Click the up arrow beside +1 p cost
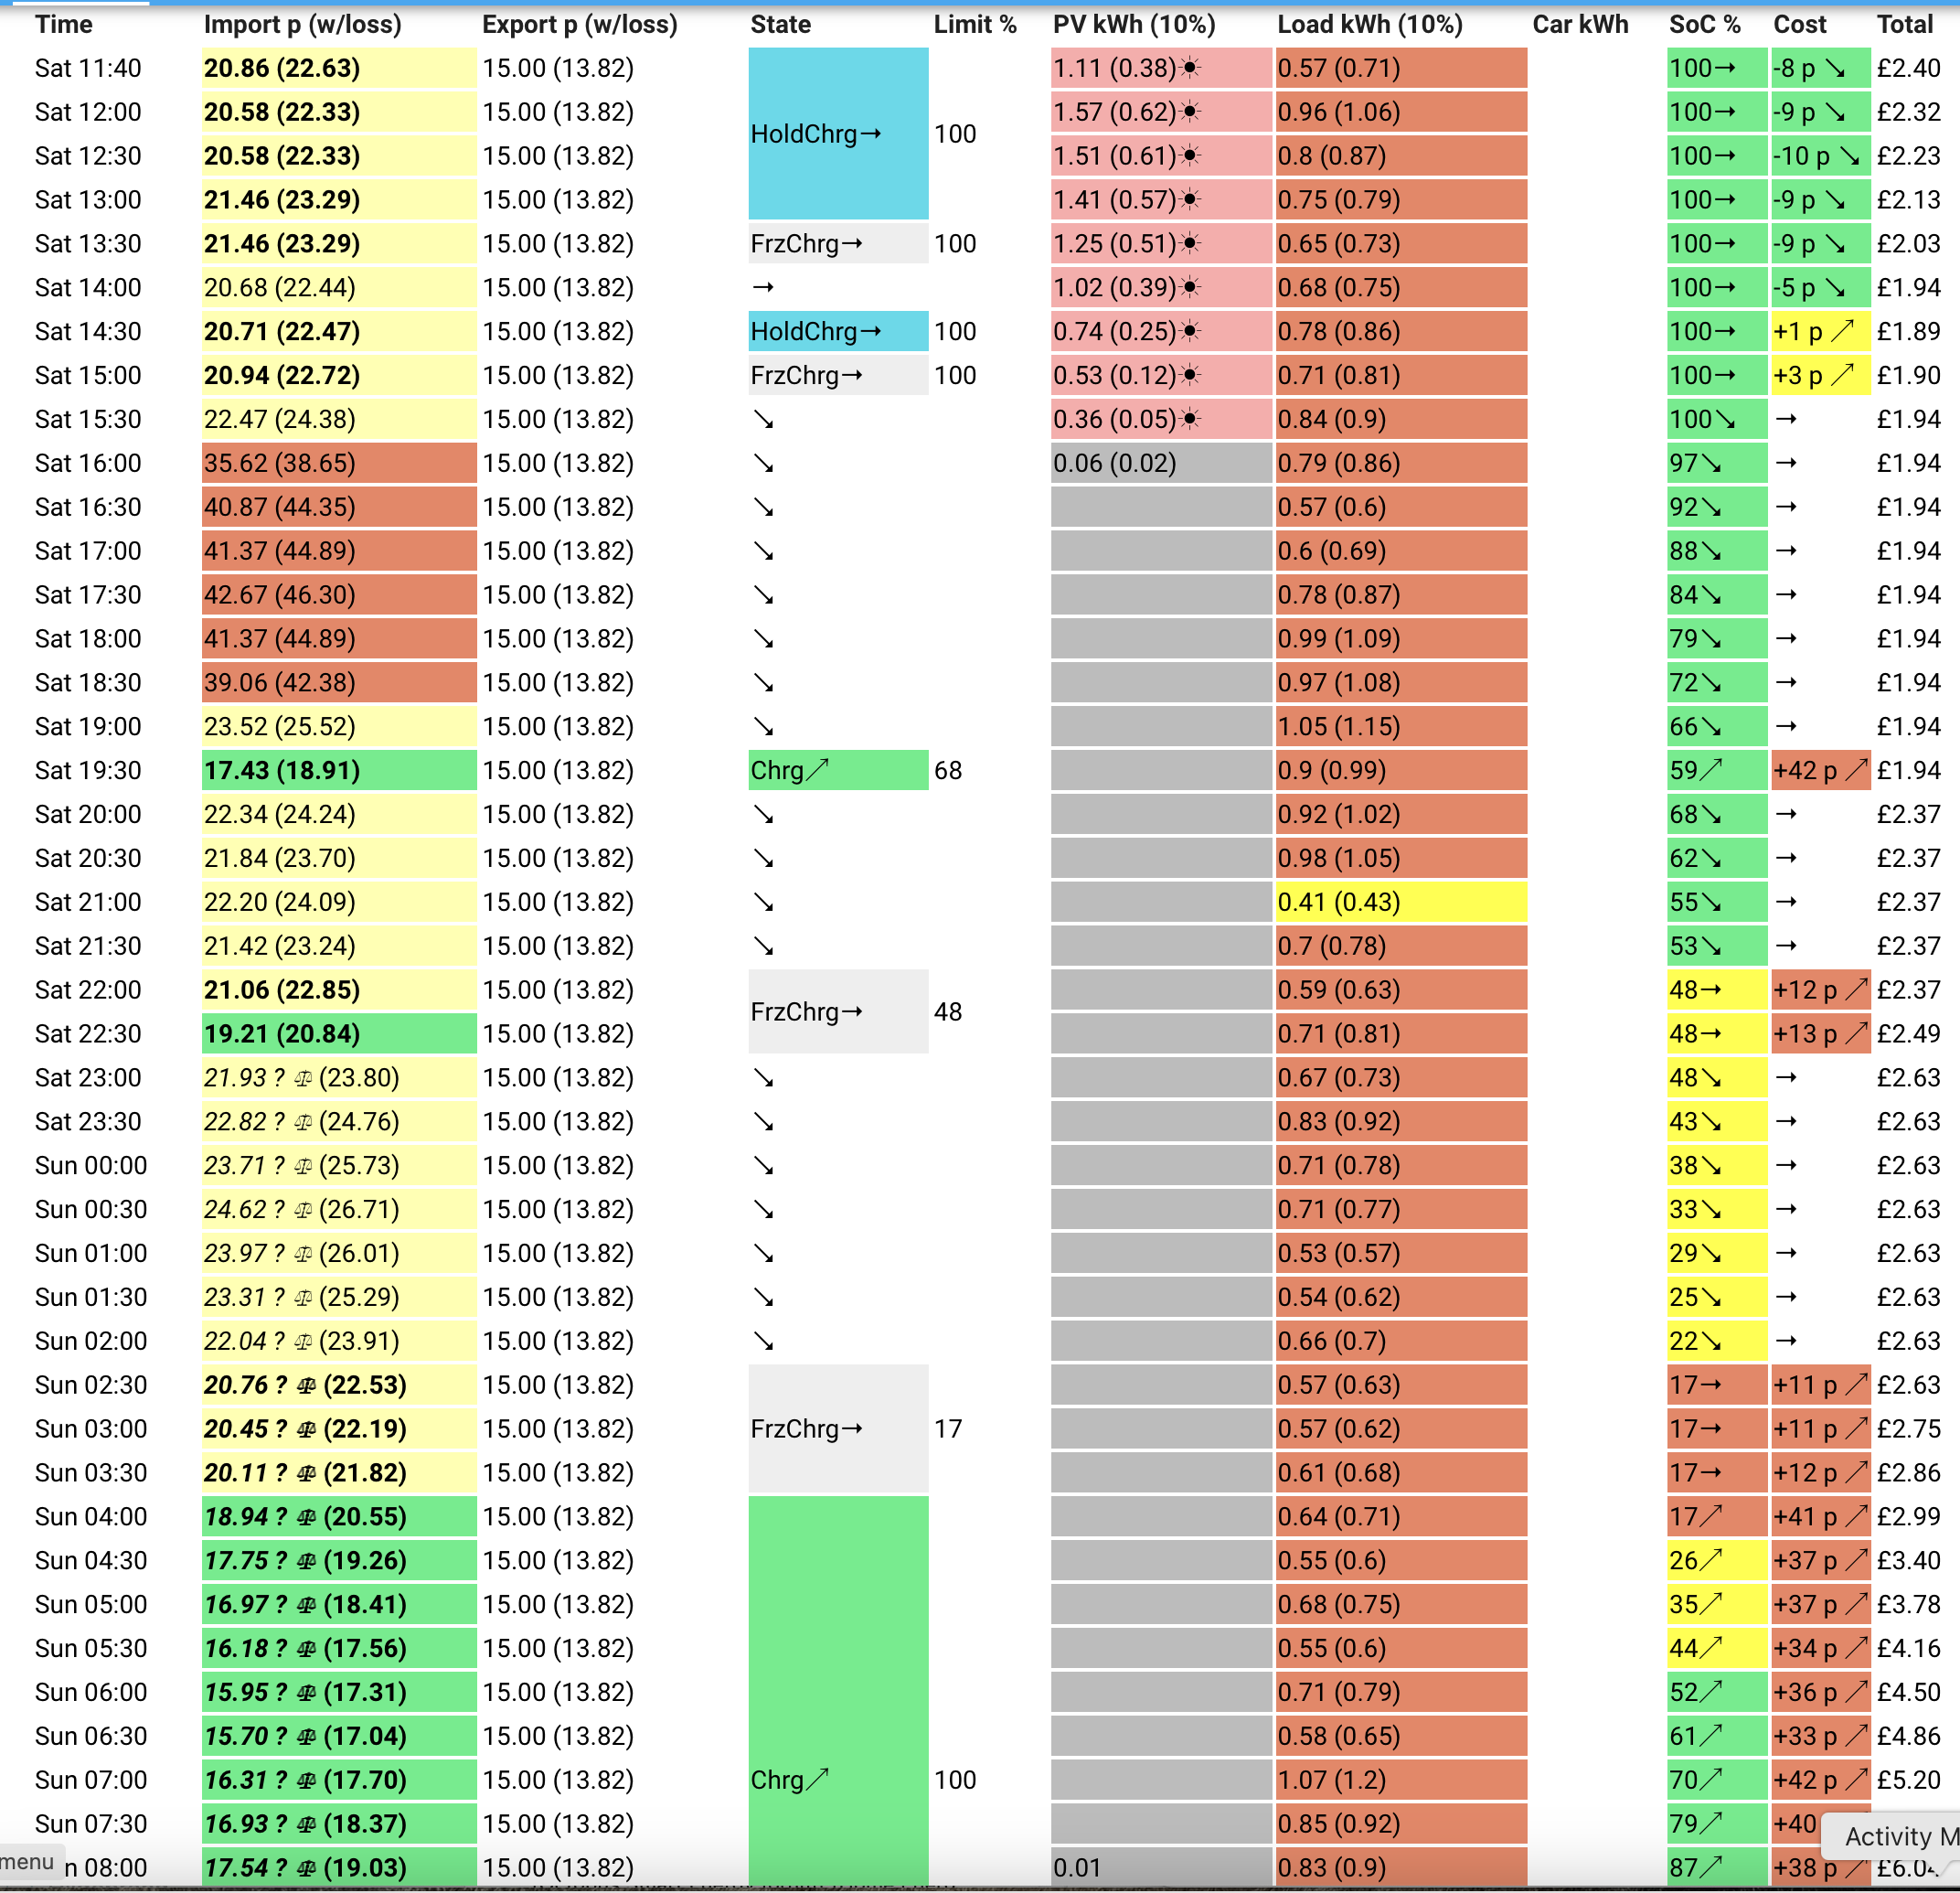The width and height of the screenshot is (1960, 1893). tap(1842, 331)
